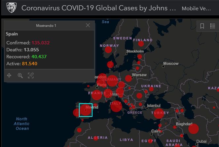Click the select-frame icon in popup footer
Viewport: 219px width, 147px height.
31,75
